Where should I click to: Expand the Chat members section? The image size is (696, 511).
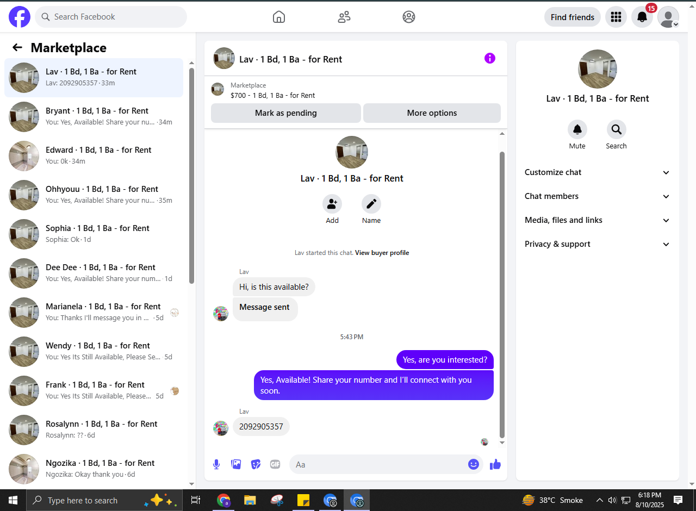pyautogui.click(x=598, y=196)
